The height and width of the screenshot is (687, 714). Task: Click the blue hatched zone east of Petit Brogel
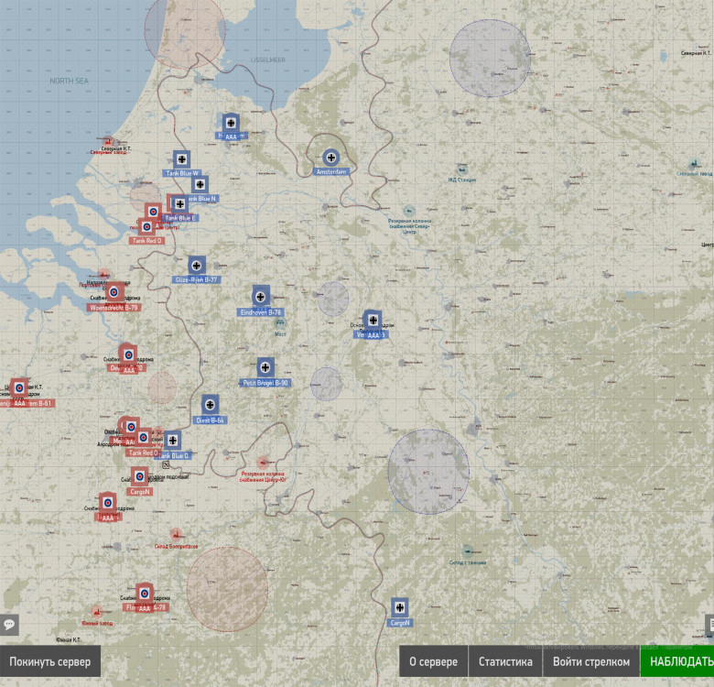pyautogui.click(x=327, y=384)
